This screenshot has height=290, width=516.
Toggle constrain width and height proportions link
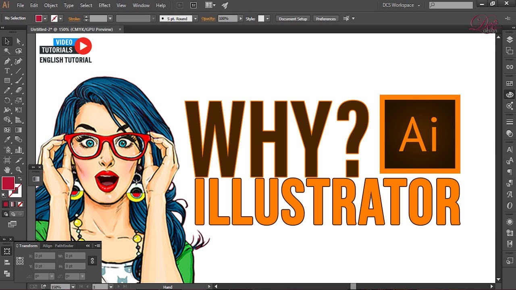point(92,261)
